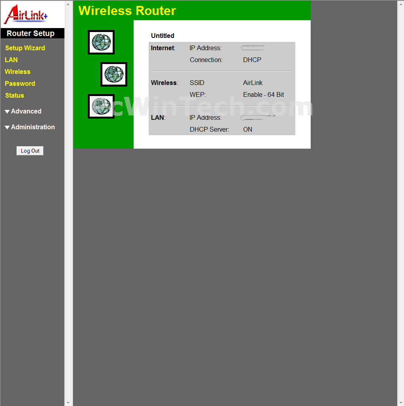This screenshot has height=406, width=404.
Task: Click the topmost globe icon
Action: pyautogui.click(x=101, y=42)
